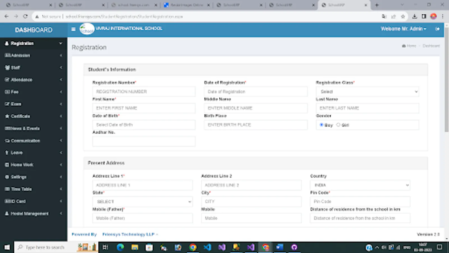Open the State SELECT dropdown
This screenshot has height=253, width=449.
click(143, 202)
